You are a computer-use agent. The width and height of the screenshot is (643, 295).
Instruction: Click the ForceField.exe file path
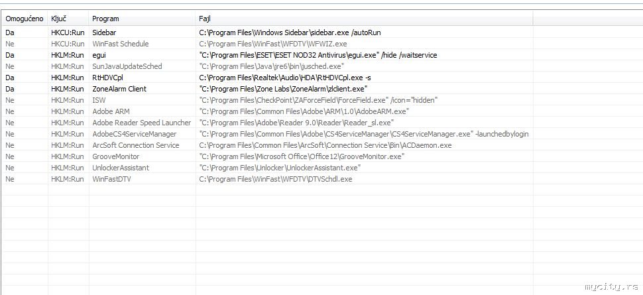point(319,100)
